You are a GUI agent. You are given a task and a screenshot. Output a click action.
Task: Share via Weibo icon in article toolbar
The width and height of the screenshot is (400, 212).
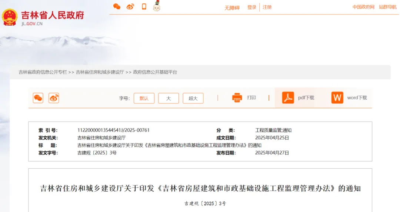[x=54, y=98]
